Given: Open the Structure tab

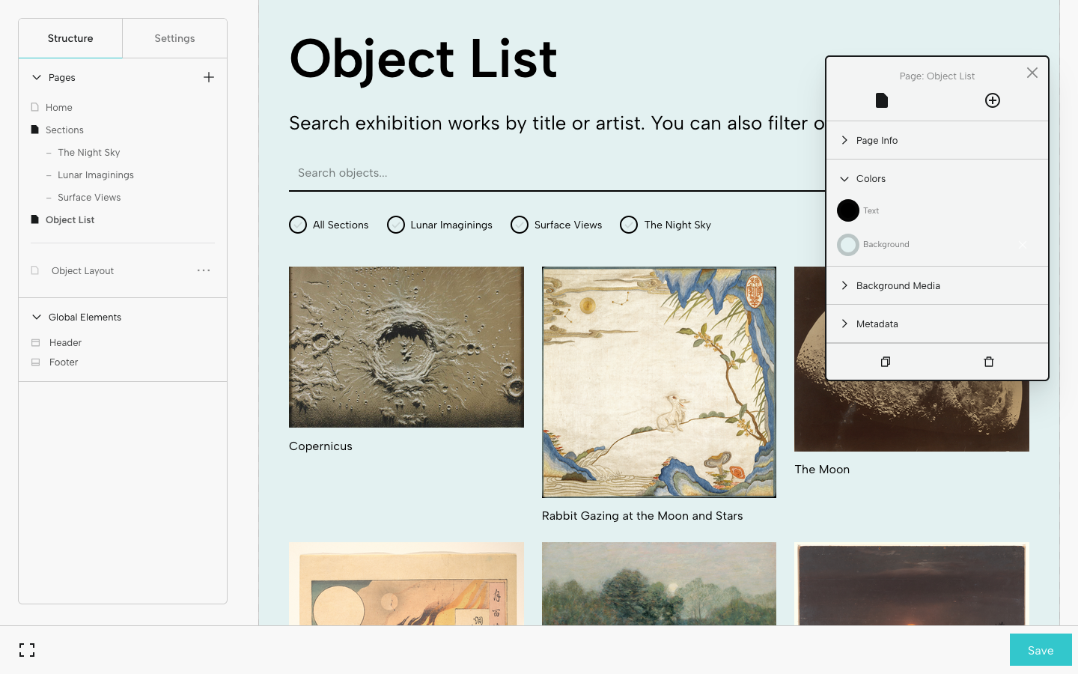Looking at the screenshot, I should [70, 38].
